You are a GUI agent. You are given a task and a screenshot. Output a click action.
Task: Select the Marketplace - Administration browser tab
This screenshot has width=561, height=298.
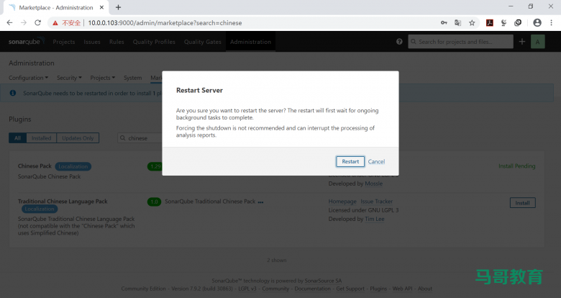56,7
